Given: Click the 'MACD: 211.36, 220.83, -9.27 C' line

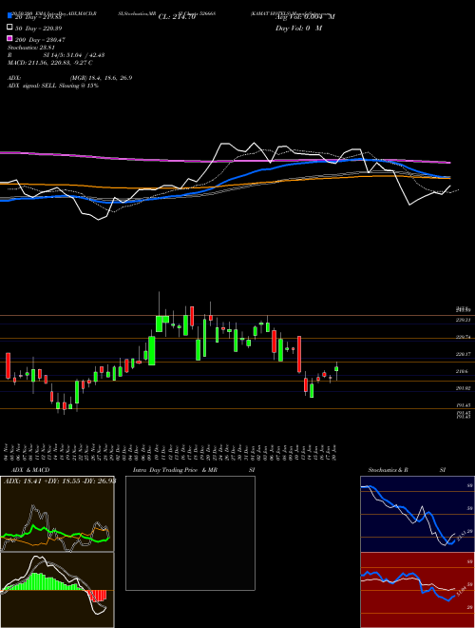Looking at the screenshot, I should click(50, 63).
